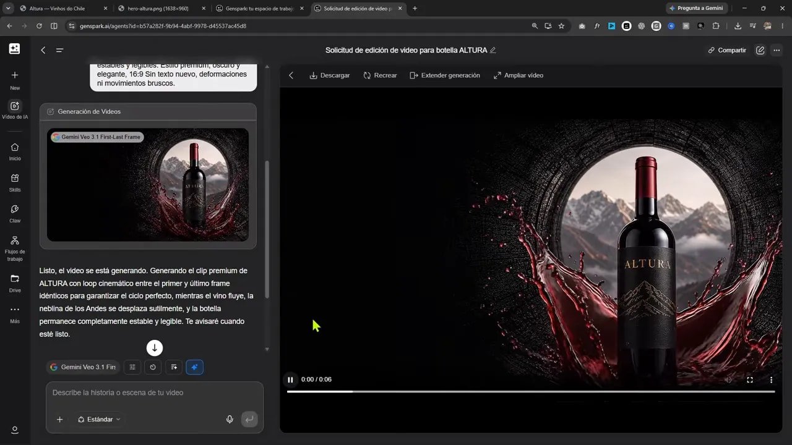This screenshot has height=445, width=792.
Task: Open the browser zoom magnifier icon
Action: coord(535,26)
